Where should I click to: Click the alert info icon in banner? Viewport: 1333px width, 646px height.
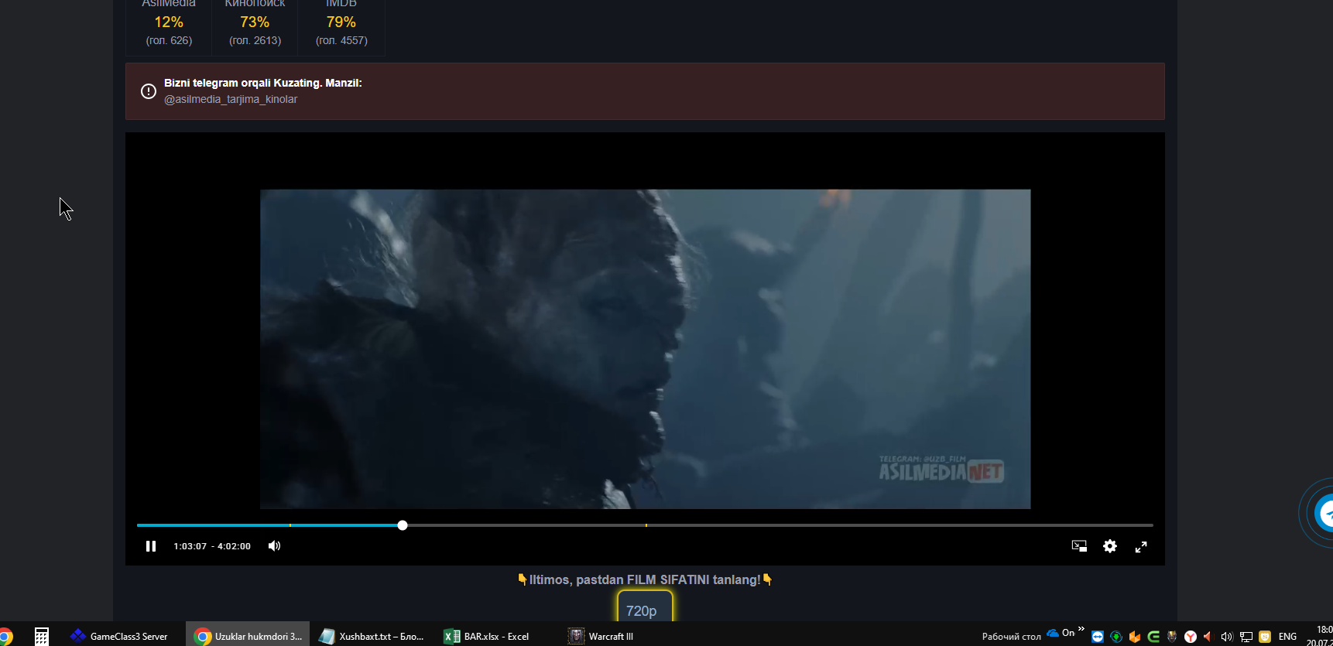coord(149,91)
